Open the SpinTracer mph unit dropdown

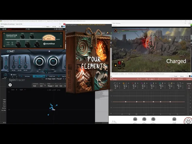(x=23, y=90)
